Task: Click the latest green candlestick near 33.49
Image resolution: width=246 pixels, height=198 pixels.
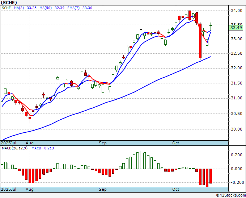Action: click(211, 27)
